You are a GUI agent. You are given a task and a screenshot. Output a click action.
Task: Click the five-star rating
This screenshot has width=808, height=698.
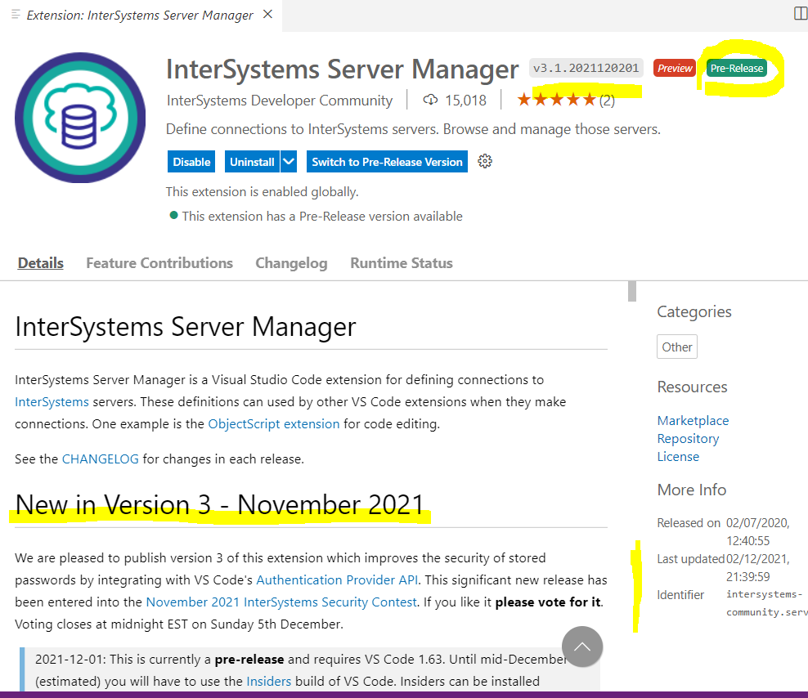pos(557,100)
